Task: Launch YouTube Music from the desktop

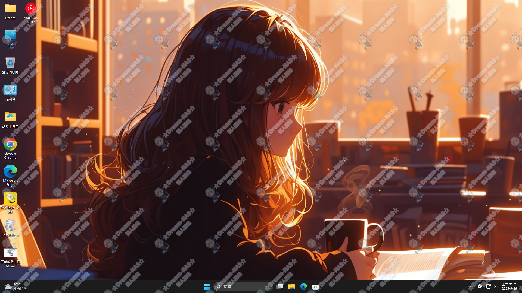Action: coord(31,8)
